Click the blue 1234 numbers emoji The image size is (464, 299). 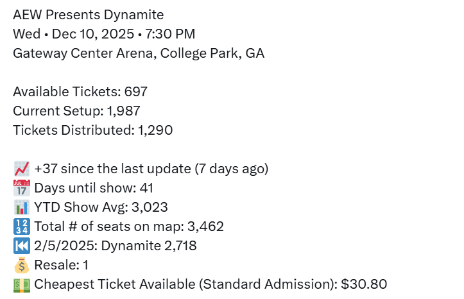coord(21,226)
